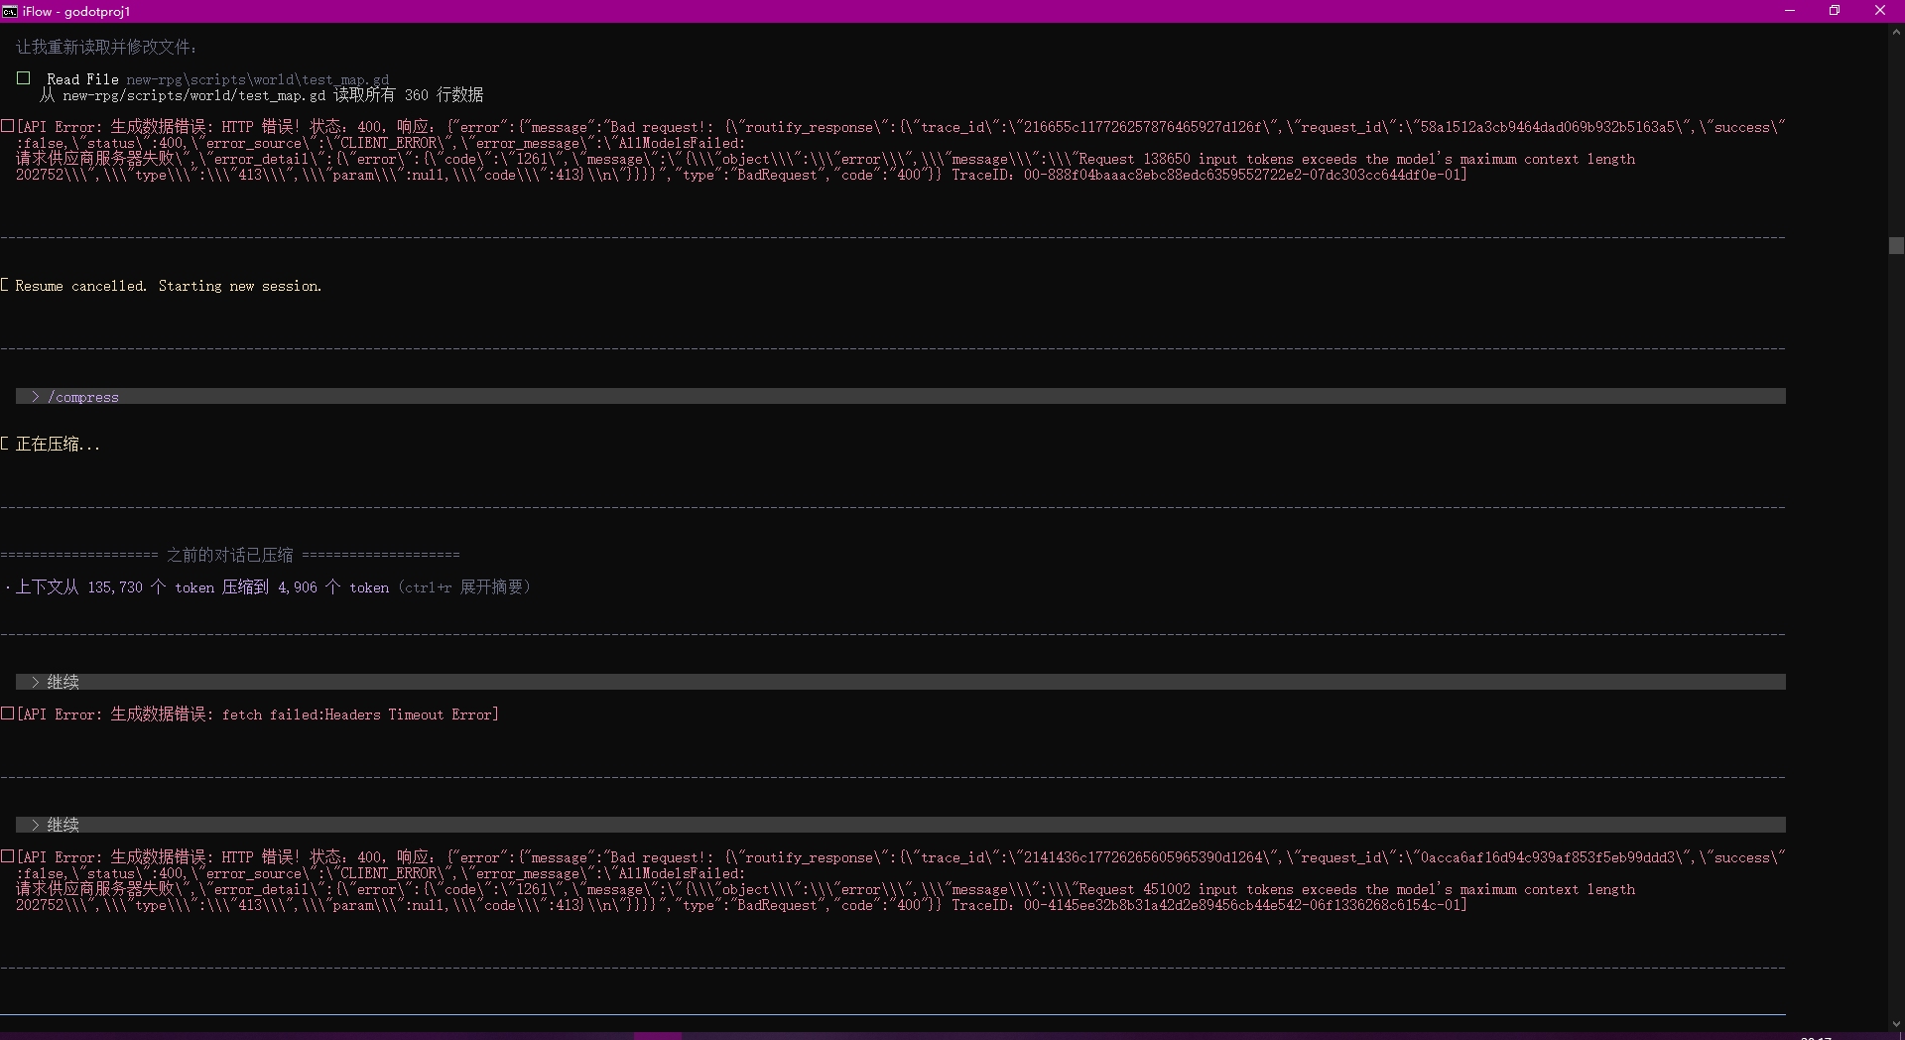Click the test_map.gd file path after Read File
This screenshot has height=1040, width=1905.
click(257, 79)
